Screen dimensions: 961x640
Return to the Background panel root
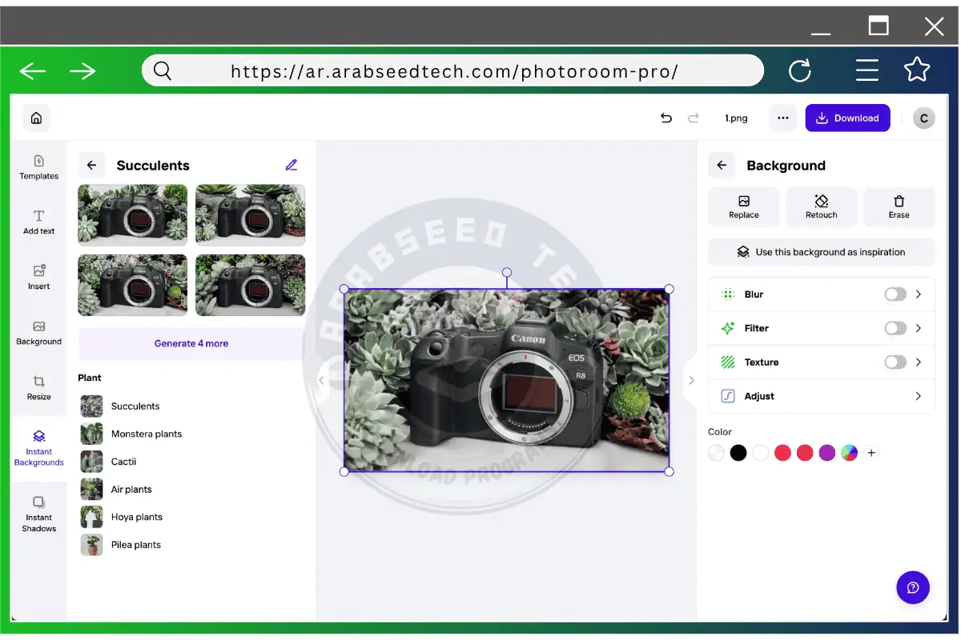tap(722, 165)
